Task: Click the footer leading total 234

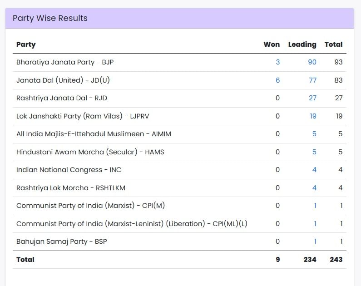Action: (310, 260)
